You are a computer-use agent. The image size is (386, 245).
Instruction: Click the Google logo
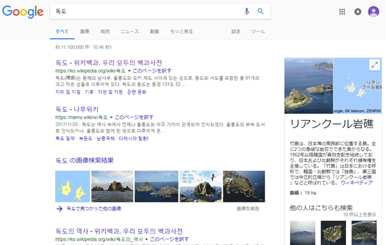pos(23,11)
